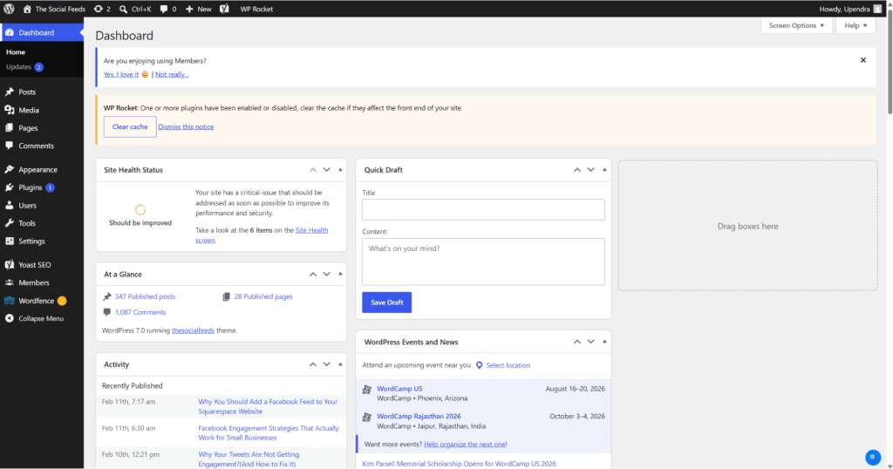Collapse the Site Health Status panel
The height and width of the screenshot is (469, 893).
coord(341,170)
